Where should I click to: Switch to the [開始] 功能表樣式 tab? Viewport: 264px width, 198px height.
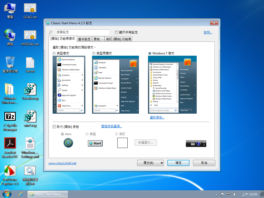pos(63,39)
